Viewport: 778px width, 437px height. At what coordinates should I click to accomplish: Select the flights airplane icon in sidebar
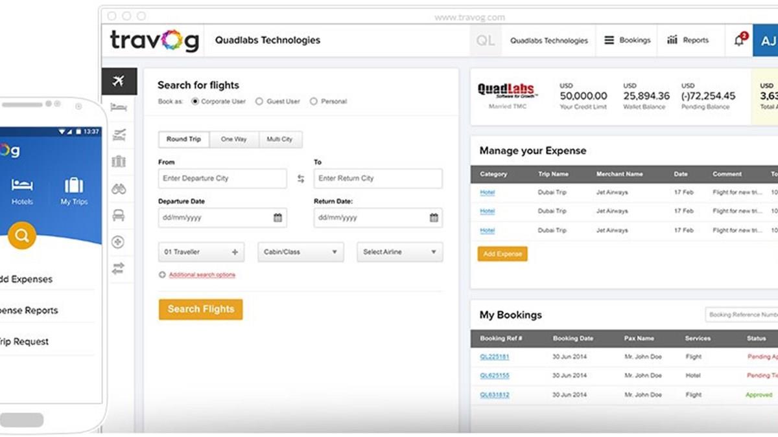[x=119, y=82]
